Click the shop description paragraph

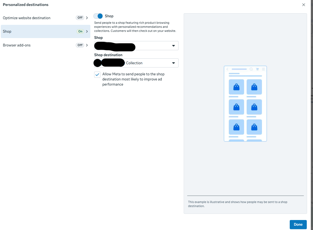click(x=135, y=27)
